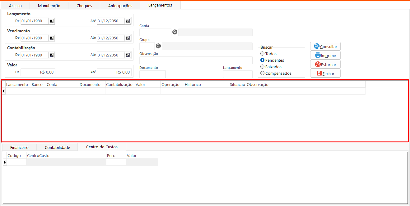The height and width of the screenshot is (206, 410).
Task: Click the Grupo search magnifier icon
Action: (158, 46)
